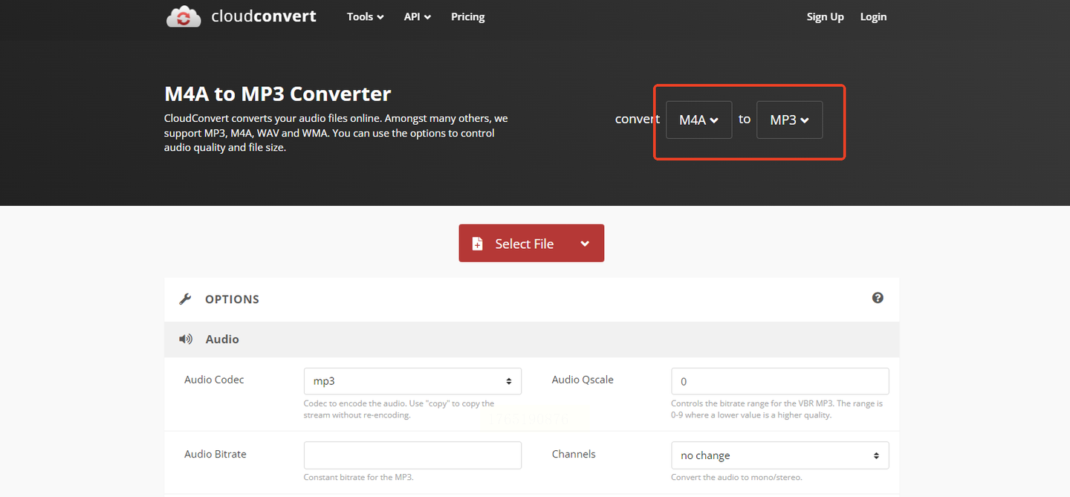Click the cloudconvert brand name text
This screenshot has width=1070, height=497.
tap(264, 16)
